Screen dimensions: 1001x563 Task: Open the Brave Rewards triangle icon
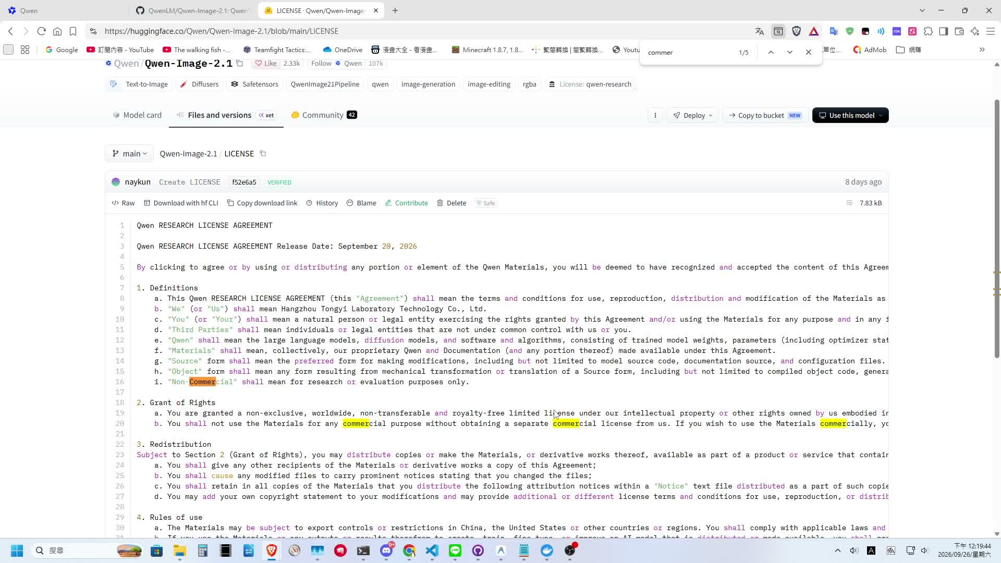[814, 31]
